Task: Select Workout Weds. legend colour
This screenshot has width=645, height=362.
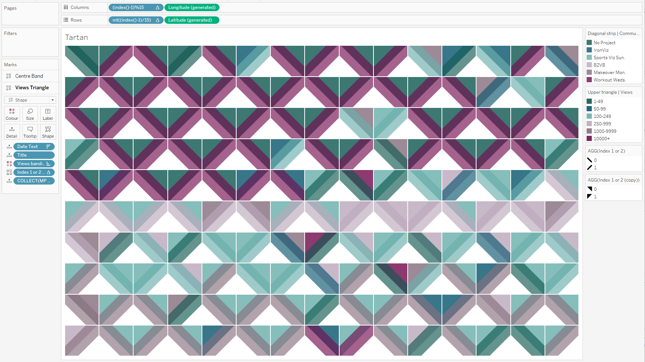Action: (589, 80)
